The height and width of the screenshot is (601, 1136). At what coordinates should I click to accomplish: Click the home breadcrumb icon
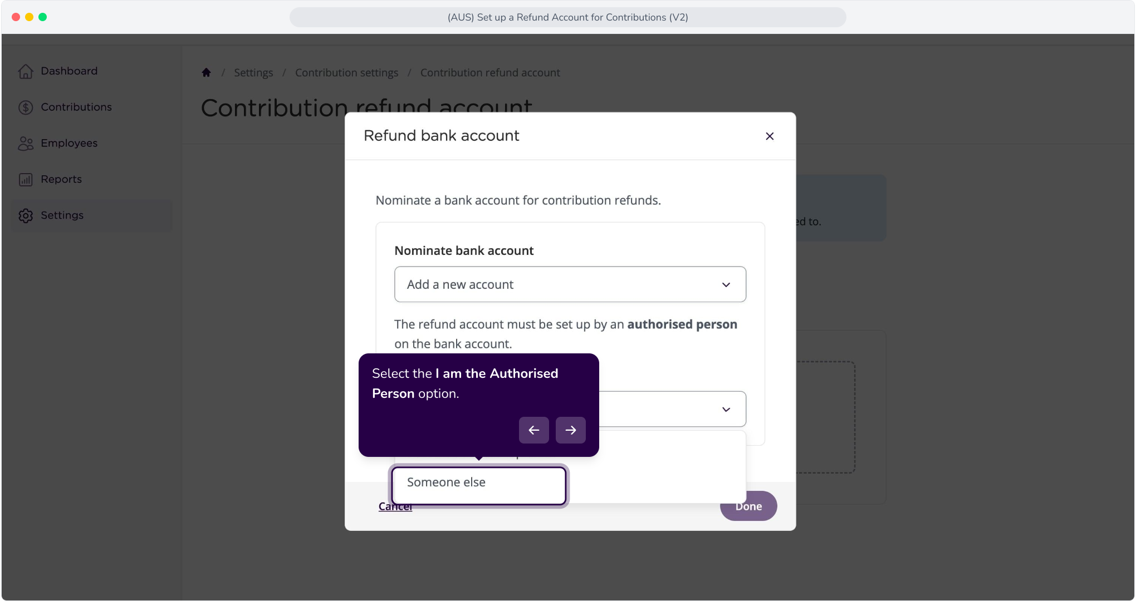[x=206, y=72]
